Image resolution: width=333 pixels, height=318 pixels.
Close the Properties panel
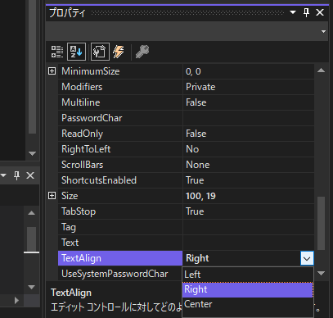(x=320, y=12)
